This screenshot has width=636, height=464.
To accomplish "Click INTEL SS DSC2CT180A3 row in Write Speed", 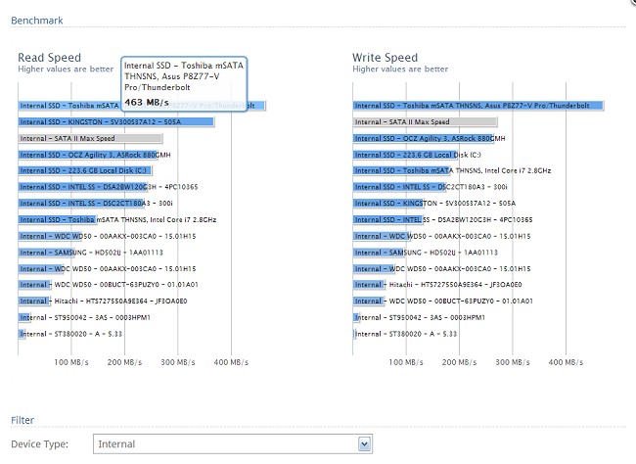I will (431, 187).
